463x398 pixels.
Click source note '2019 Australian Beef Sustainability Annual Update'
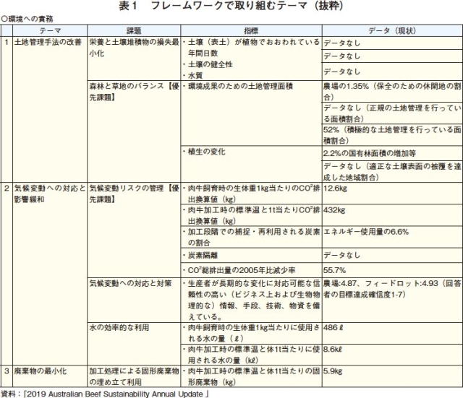pos(115,394)
